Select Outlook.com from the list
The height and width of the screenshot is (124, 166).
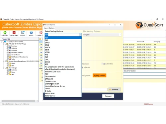(x=63, y=81)
